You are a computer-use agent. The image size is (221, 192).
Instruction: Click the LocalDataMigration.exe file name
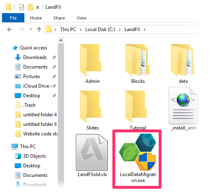tap(138, 177)
